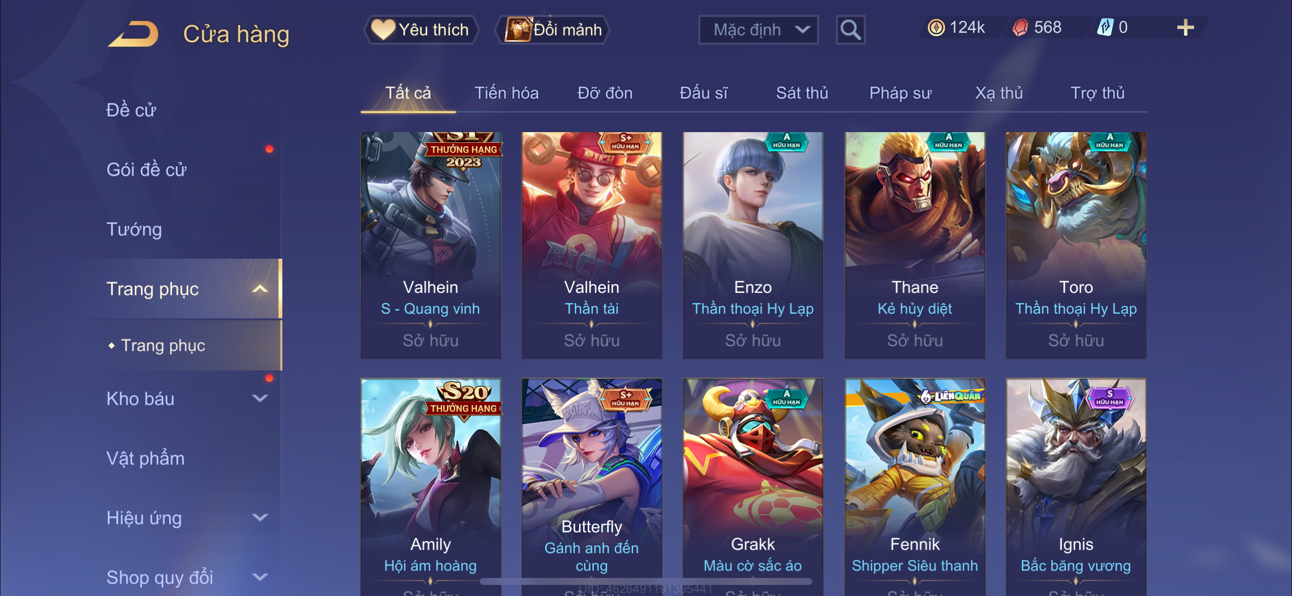The image size is (1292, 596).
Task: Open the search magnifier icon
Action: tap(850, 30)
